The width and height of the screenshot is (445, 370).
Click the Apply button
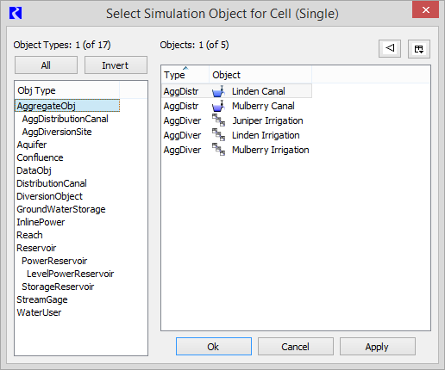point(378,347)
